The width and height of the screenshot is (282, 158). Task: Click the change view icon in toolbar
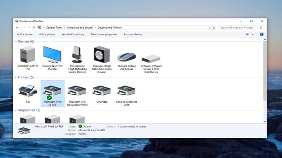pos(248,34)
